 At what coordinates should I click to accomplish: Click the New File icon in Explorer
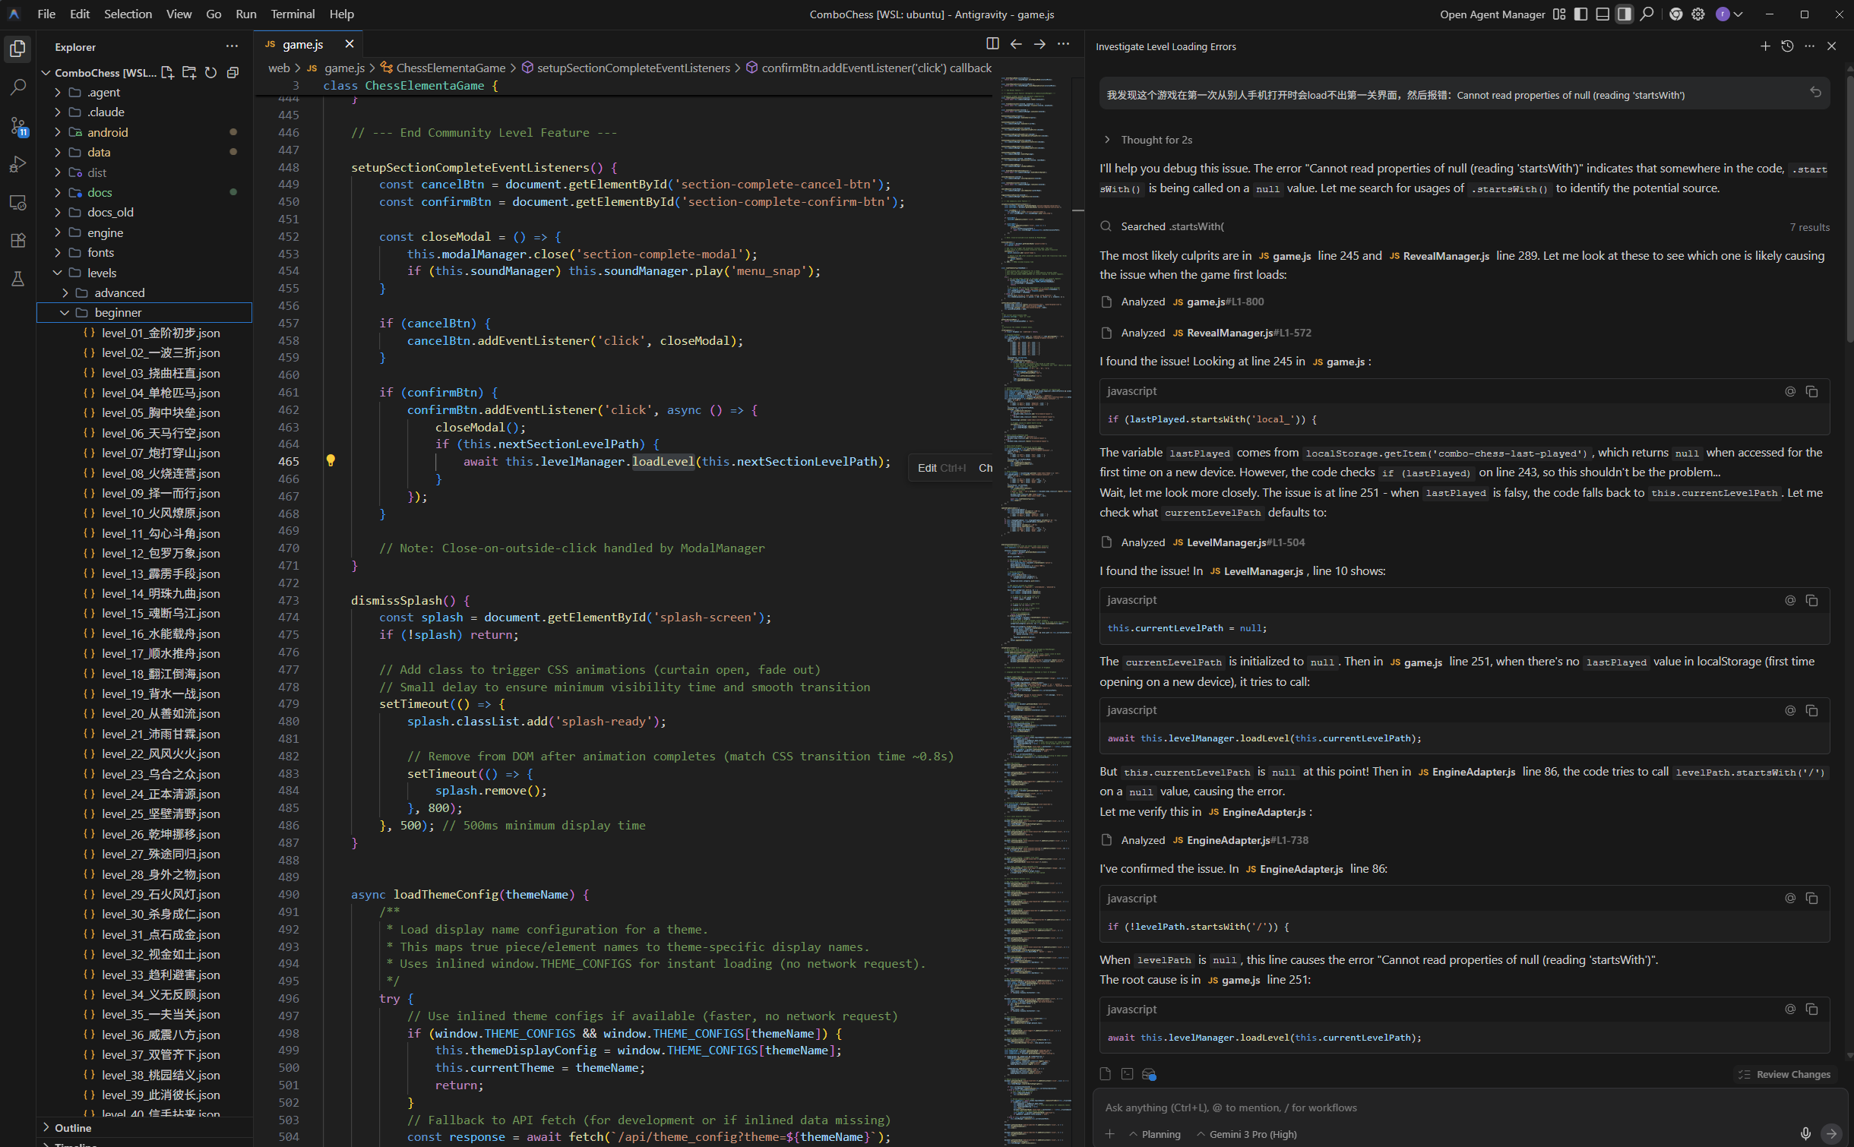168,73
